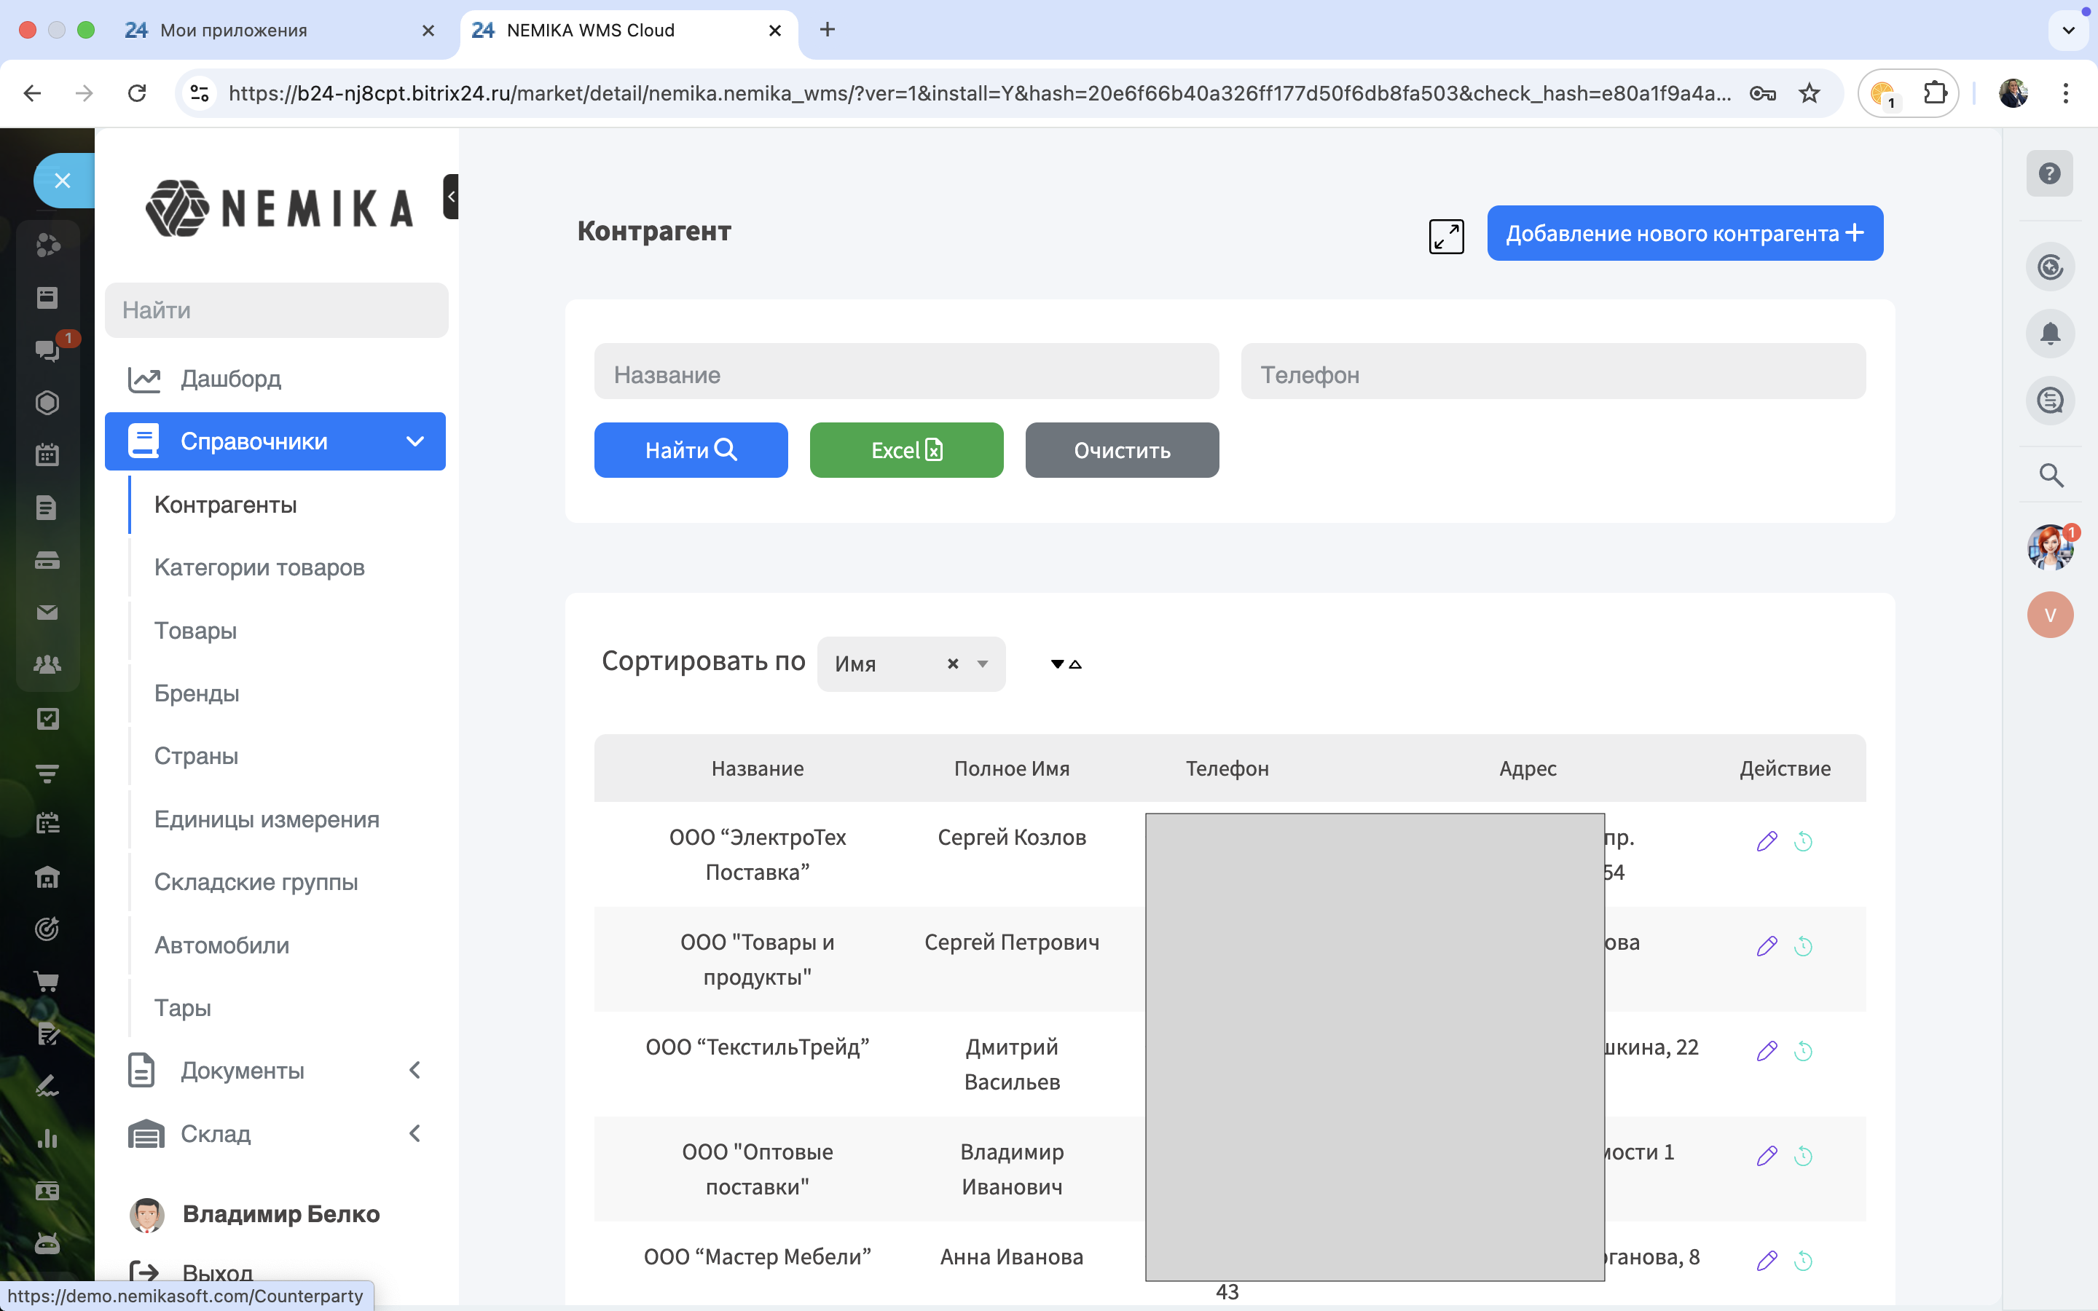Click the help question mark icon
Viewport: 2098px width, 1311px height.
tap(2049, 173)
